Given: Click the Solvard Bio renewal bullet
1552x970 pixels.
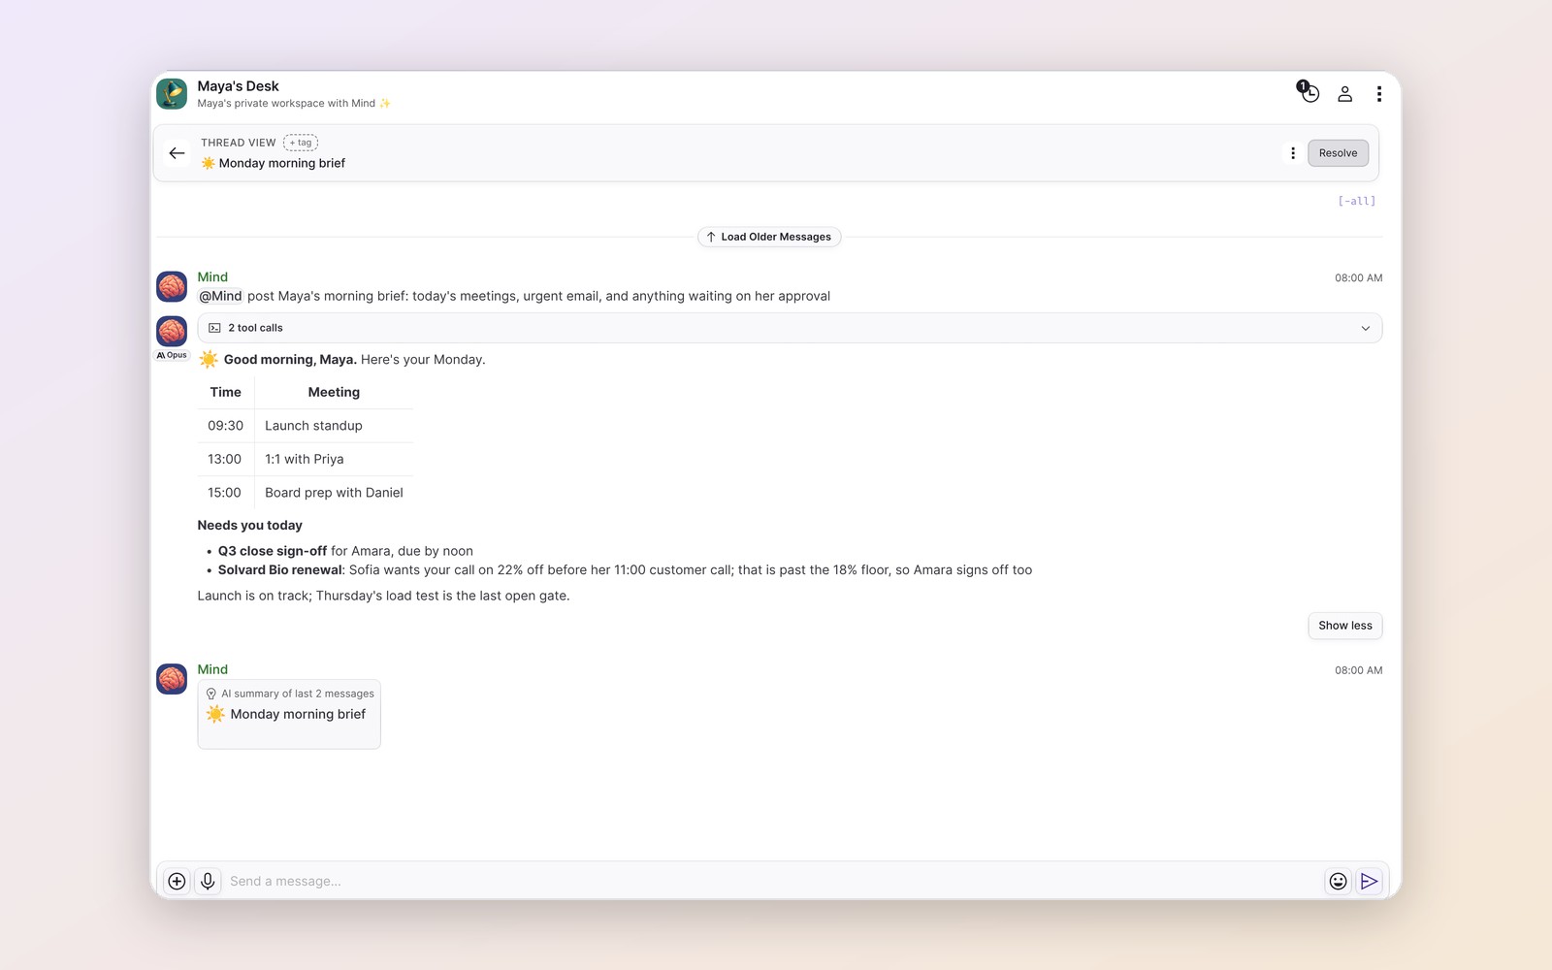Looking at the screenshot, I should 625,570.
